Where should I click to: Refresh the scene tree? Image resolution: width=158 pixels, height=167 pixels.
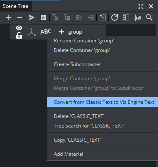coord(115,17)
